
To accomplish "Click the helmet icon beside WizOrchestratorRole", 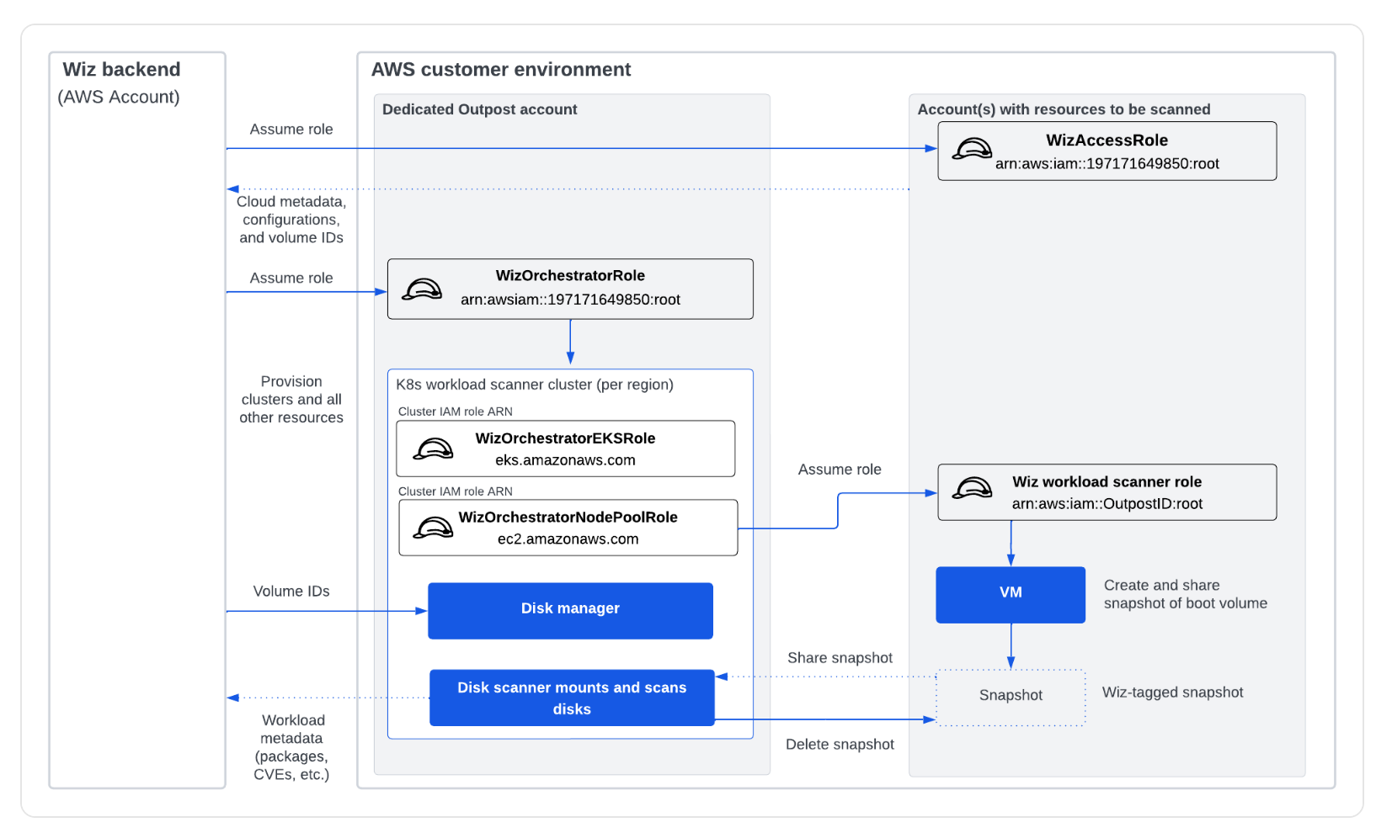I will pyautogui.click(x=422, y=289).
